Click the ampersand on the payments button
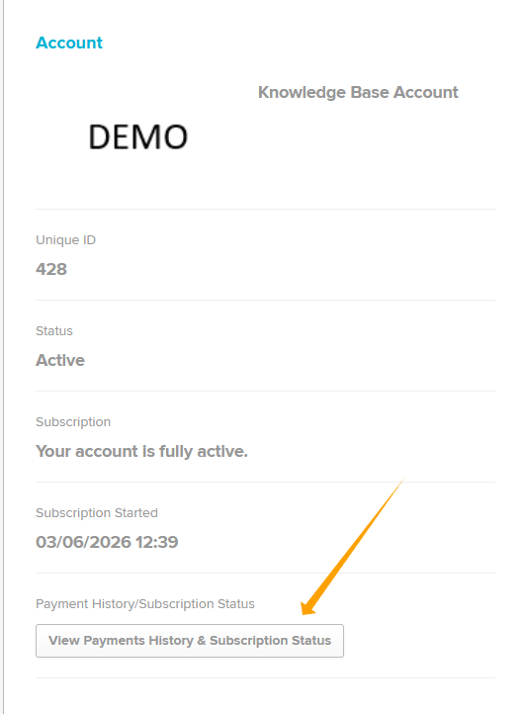 pos(202,640)
